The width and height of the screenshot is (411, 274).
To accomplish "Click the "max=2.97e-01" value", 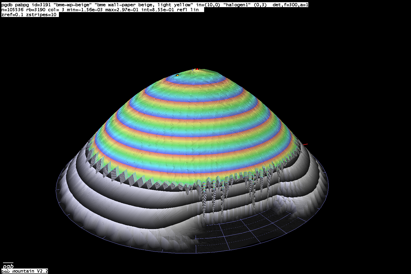I will coord(122,10).
